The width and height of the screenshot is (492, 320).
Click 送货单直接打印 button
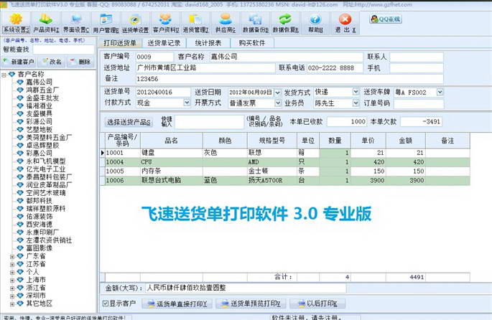pyautogui.click(x=177, y=303)
